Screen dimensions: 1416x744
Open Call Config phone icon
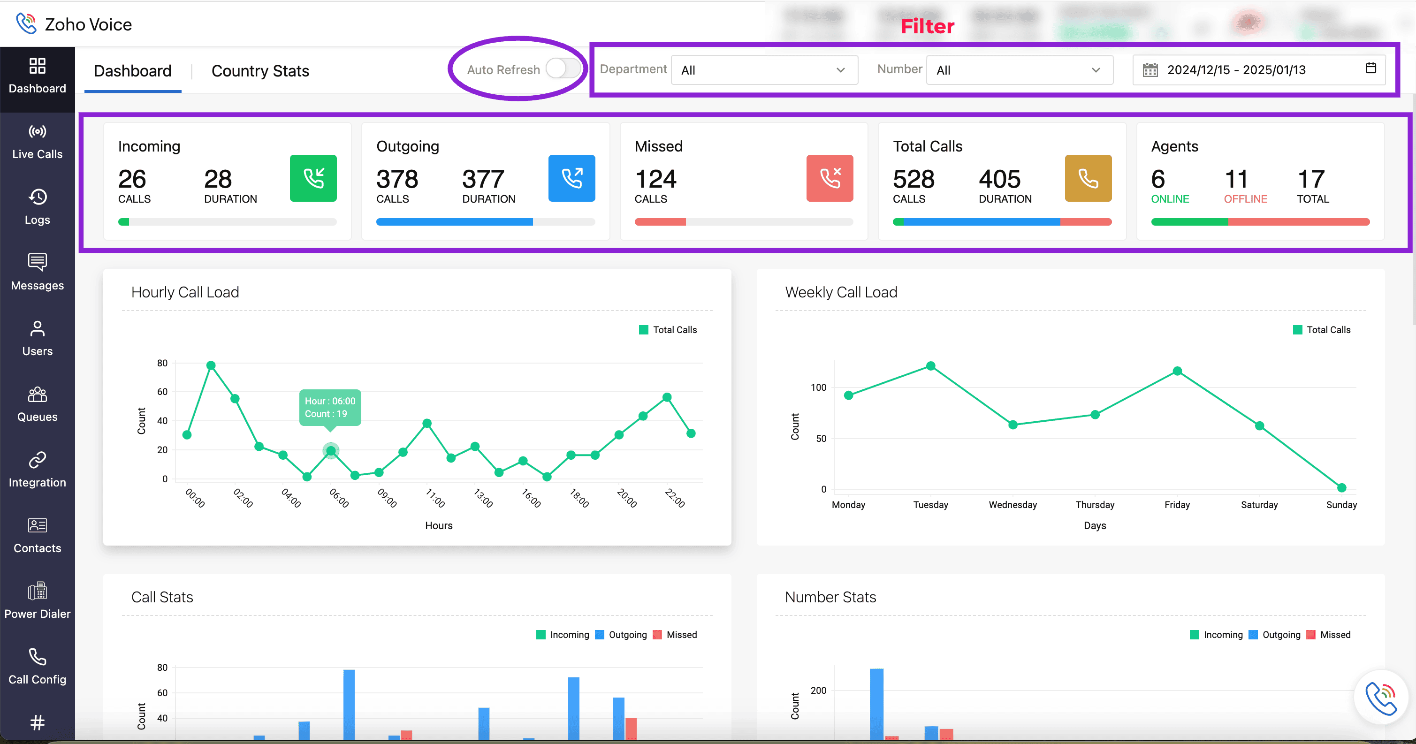(x=37, y=657)
